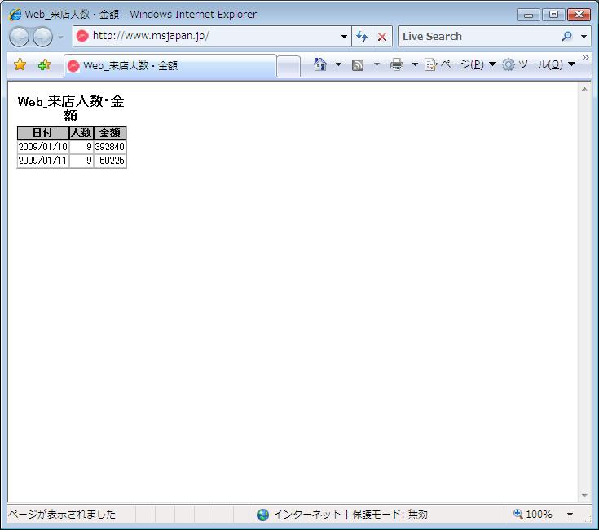Image resolution: width=599 pixels, height=530 pixels.
Task: Click the 50225 amount cell
Action: (110, 161)
